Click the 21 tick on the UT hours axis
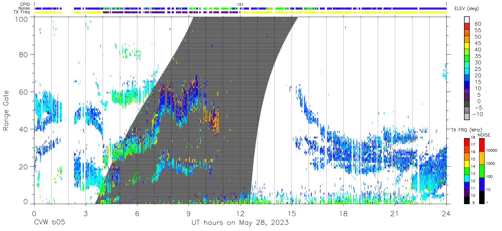The height and width of the screenshot is (231, 502). [395, 213]
